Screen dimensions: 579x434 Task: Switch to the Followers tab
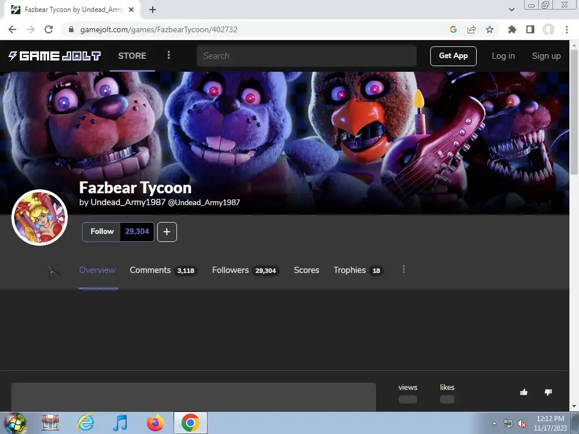coord(245,270)
